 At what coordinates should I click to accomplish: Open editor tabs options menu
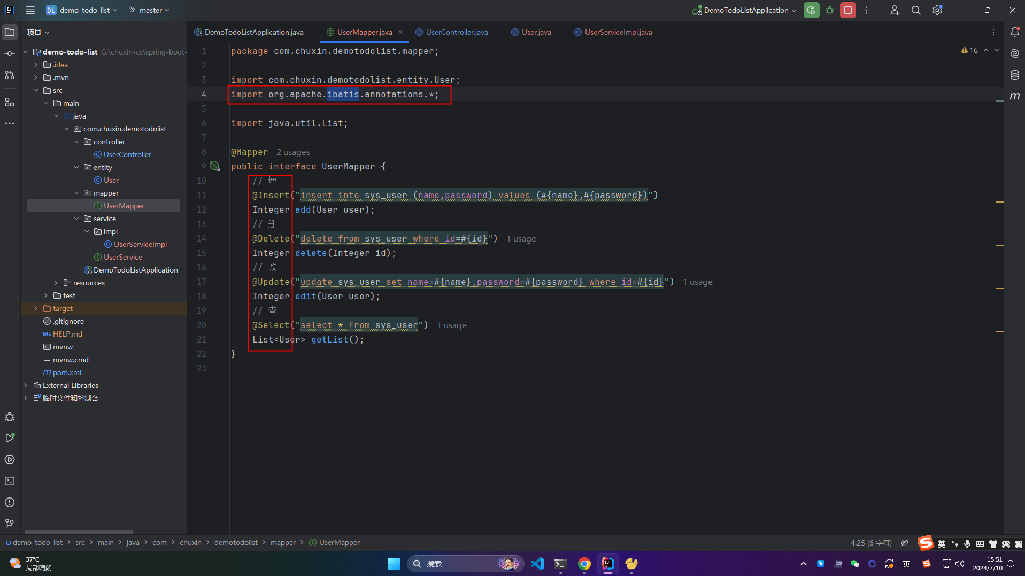(993, 32)
